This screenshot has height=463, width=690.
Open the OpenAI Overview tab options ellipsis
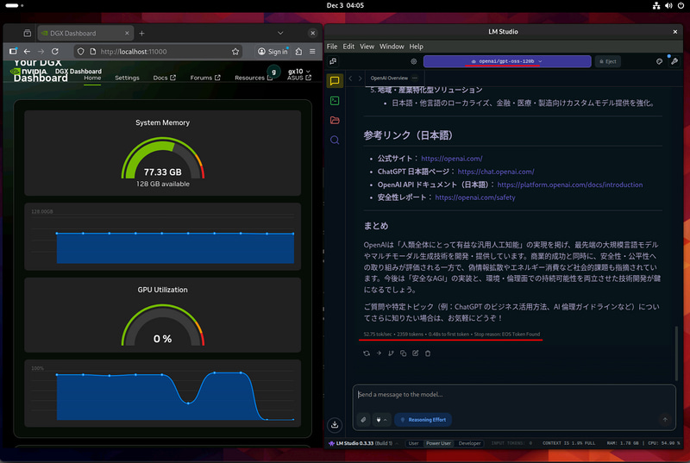click(415, 78)
